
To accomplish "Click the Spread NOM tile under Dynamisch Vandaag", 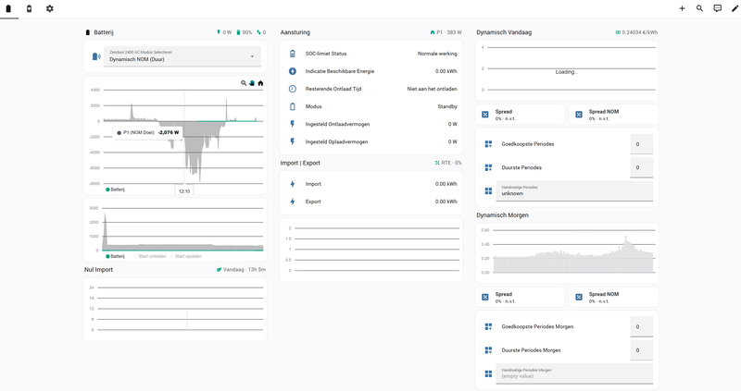I will coord(612,115).
